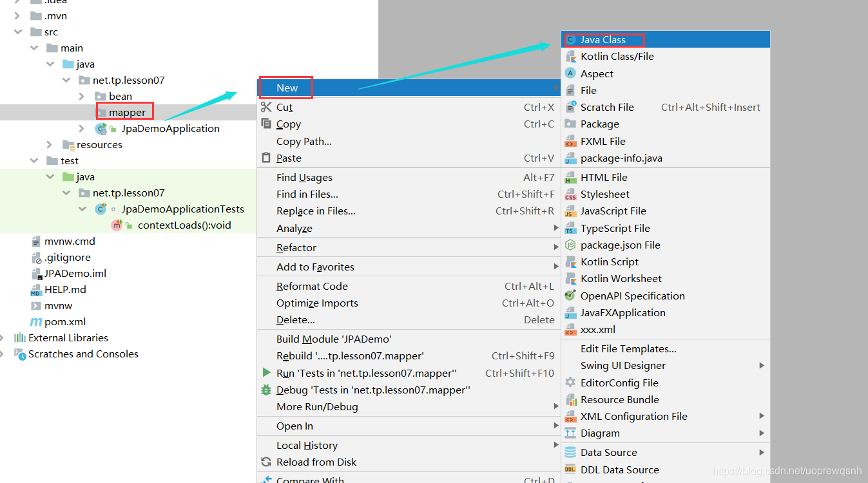The width and height of the screenshot is (868, 483).
Task: Collapse the main folder chevron
Action: (x=34, y=48)
